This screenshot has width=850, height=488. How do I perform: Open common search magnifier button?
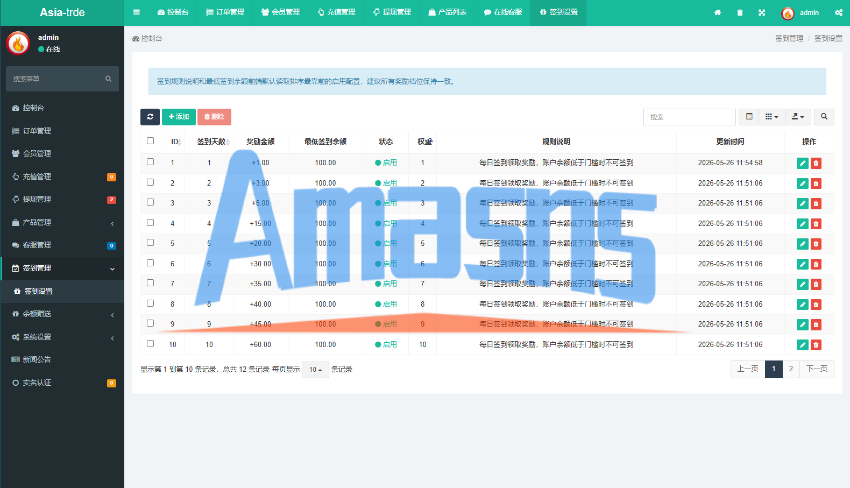[824, 117]
